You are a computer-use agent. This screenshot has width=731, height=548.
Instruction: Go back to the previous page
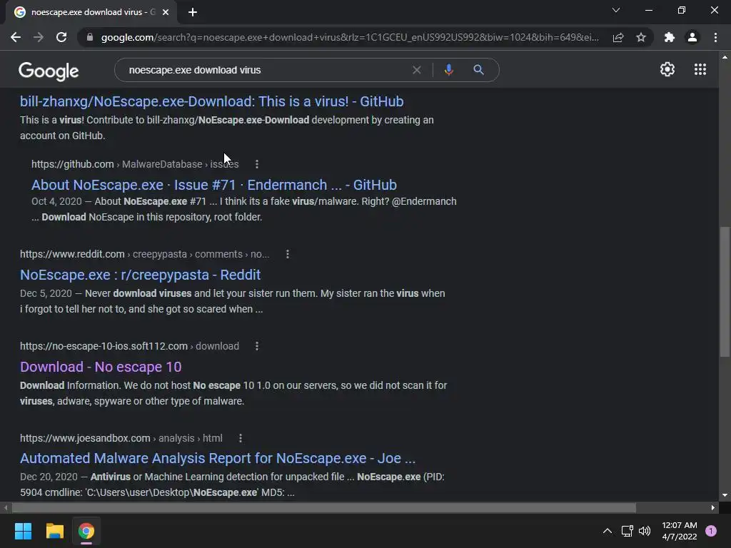coord(16,37)
